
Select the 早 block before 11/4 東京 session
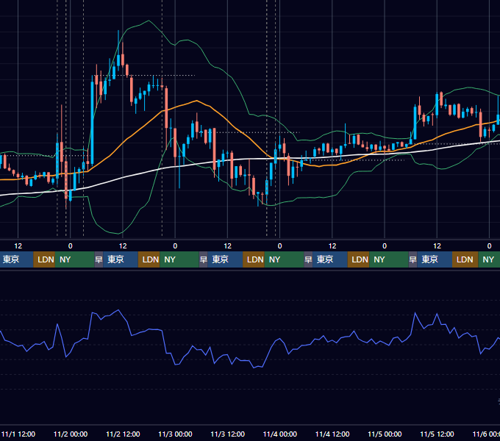(308, 259)
